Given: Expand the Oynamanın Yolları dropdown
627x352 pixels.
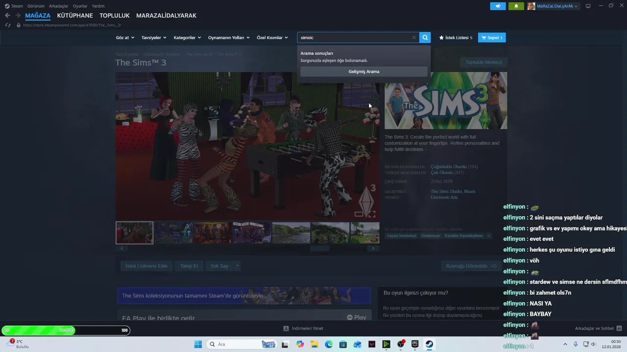Looking at the screenshot, I should pyautogui.click(x=229, y=38).
